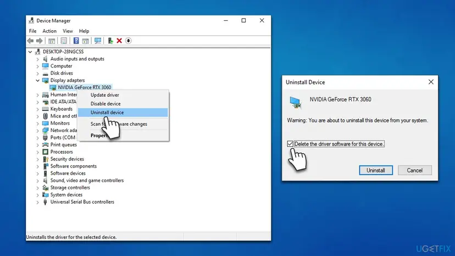Click the Mice and other pointing devices icon
This screenshot has height=256, width=455.
(x=45, y=116)
